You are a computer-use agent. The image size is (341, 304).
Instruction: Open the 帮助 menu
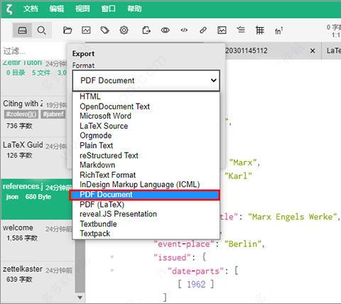134,9
